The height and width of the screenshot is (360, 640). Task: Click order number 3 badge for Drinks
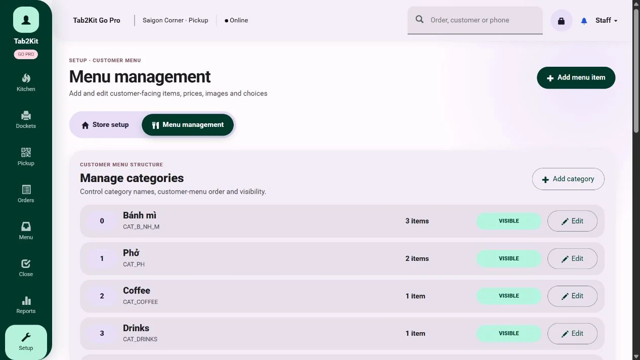102,333
